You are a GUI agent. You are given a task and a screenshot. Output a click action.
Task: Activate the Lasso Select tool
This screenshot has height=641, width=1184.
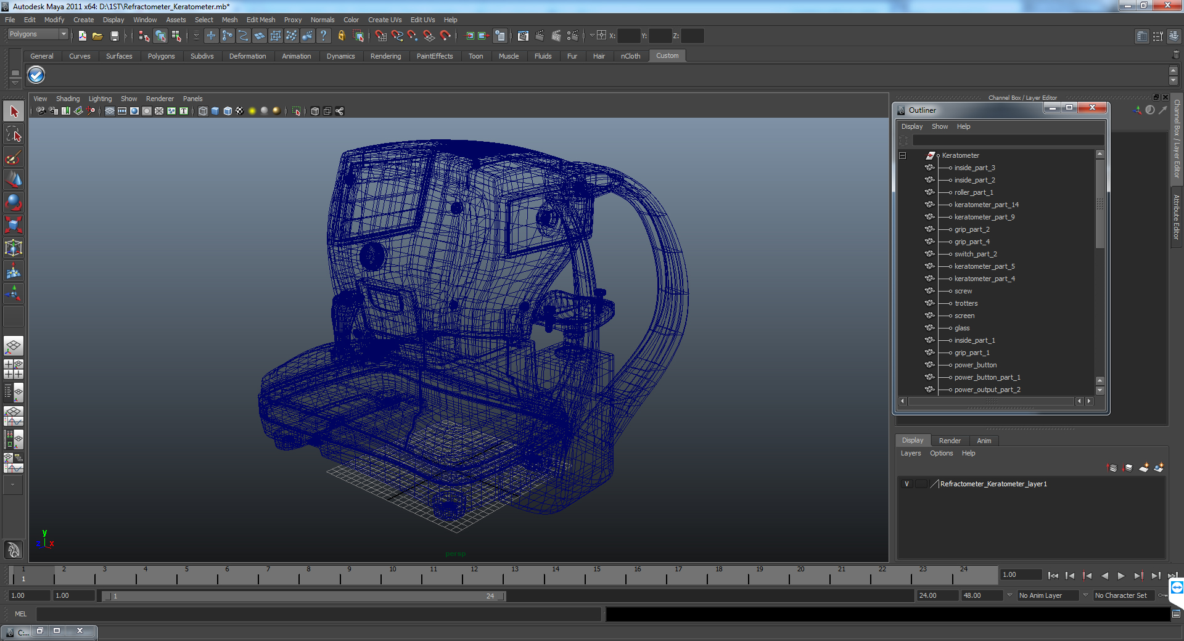coord(14,134)
